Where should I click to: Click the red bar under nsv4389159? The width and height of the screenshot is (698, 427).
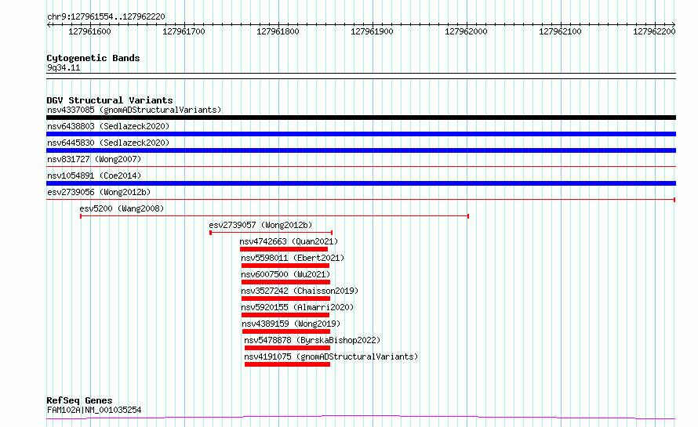pos(286,331)
